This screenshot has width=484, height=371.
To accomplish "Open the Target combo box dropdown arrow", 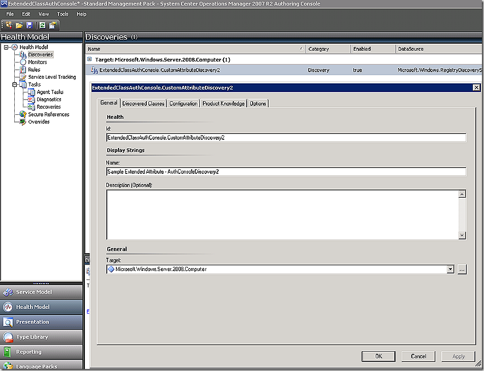I will coord(450,269).
